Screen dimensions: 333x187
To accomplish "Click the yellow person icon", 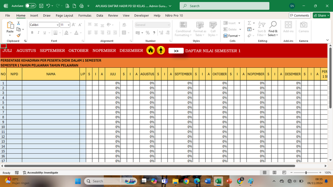I will [161, 50].
